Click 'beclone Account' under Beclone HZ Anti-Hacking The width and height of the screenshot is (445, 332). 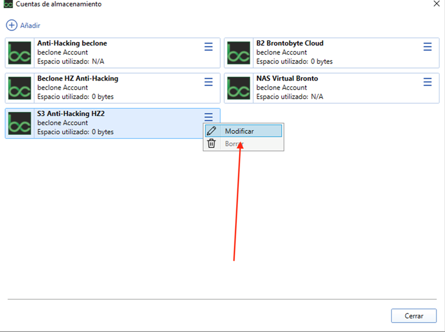click(x=63, y=88)
